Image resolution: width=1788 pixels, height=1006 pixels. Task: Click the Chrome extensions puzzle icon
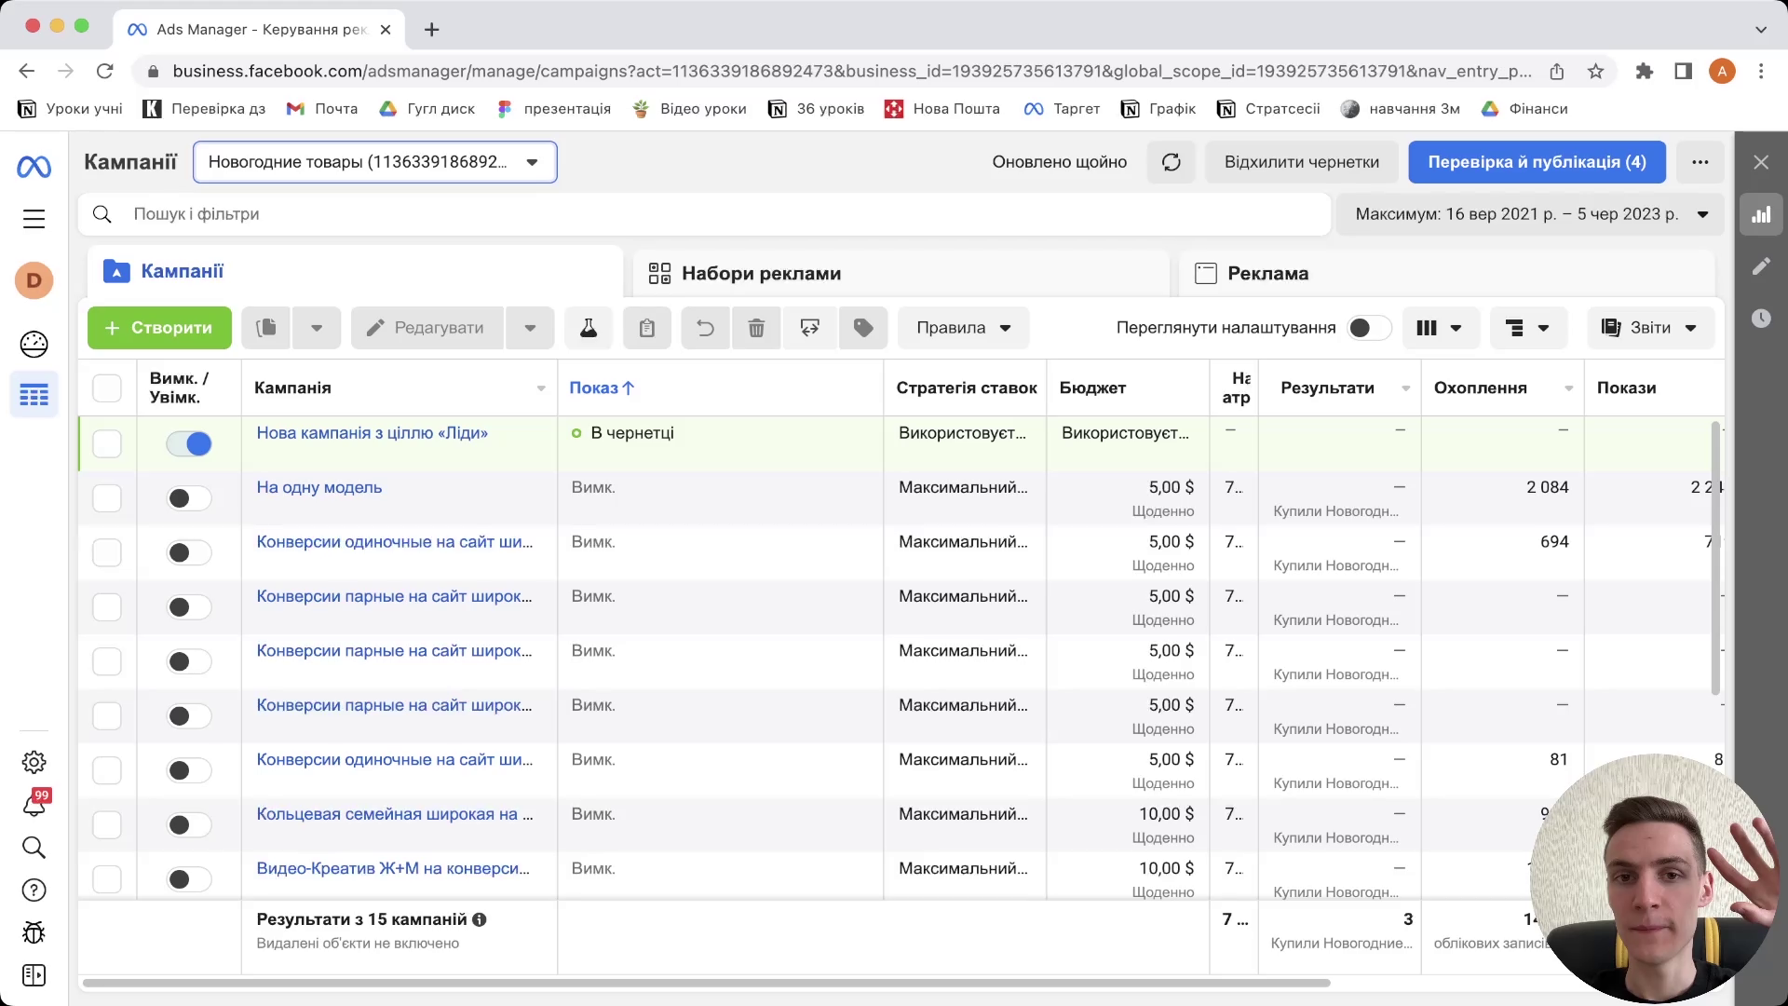tap(1645, 72)
